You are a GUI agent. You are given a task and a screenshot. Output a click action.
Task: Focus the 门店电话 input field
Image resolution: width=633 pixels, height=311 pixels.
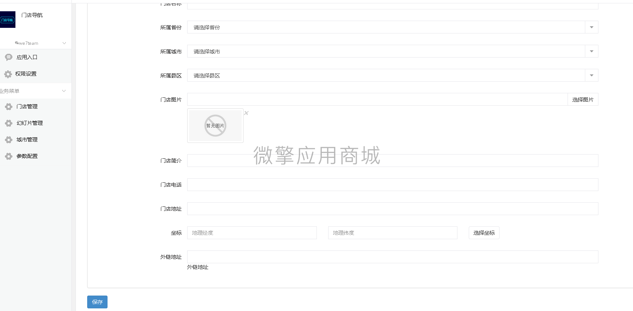coord(393,185)
